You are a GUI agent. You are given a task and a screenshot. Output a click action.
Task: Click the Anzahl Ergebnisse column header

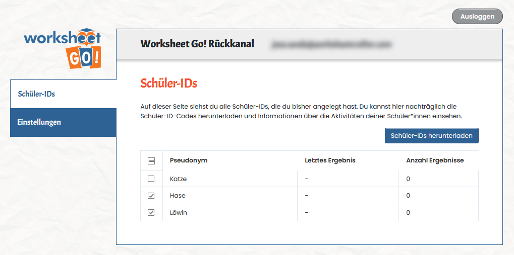435,160
